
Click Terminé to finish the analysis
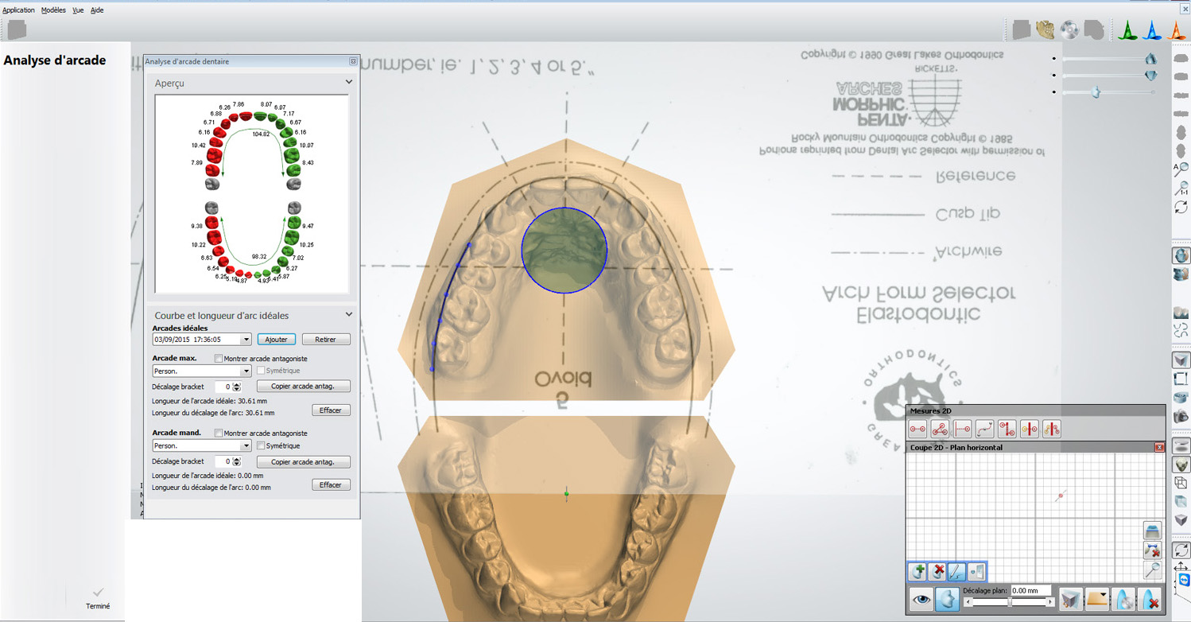[x=98, y=599]
